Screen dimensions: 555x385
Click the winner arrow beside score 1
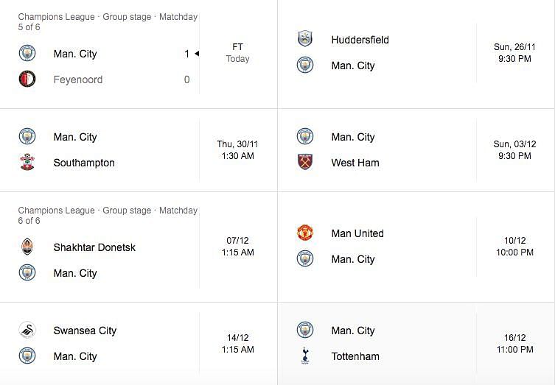pyautogui.click(x=197, y=54)
